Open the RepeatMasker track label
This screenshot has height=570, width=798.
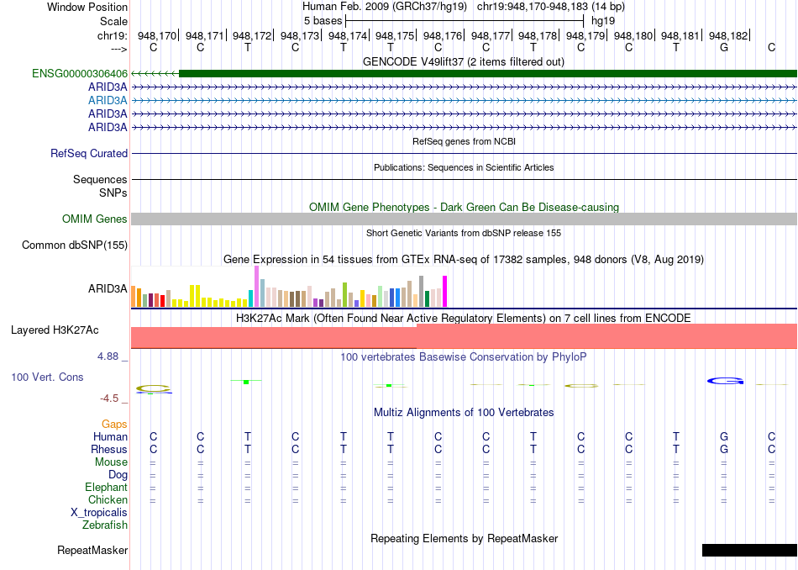92,550
